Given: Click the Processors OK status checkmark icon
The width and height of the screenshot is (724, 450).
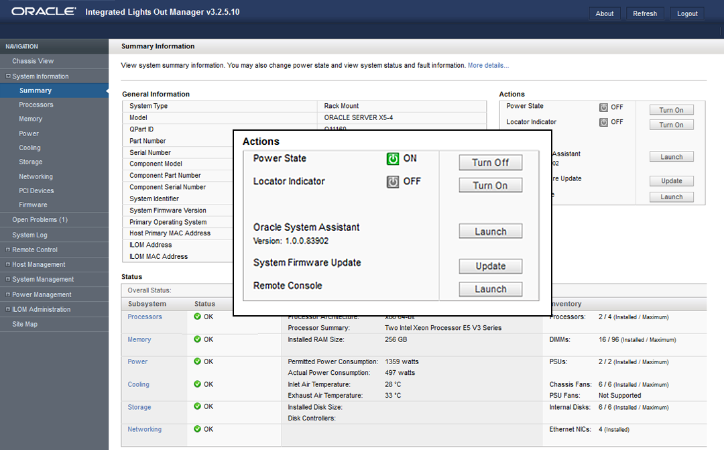Looking at the screenshot, I should click(x=198, y=317).
